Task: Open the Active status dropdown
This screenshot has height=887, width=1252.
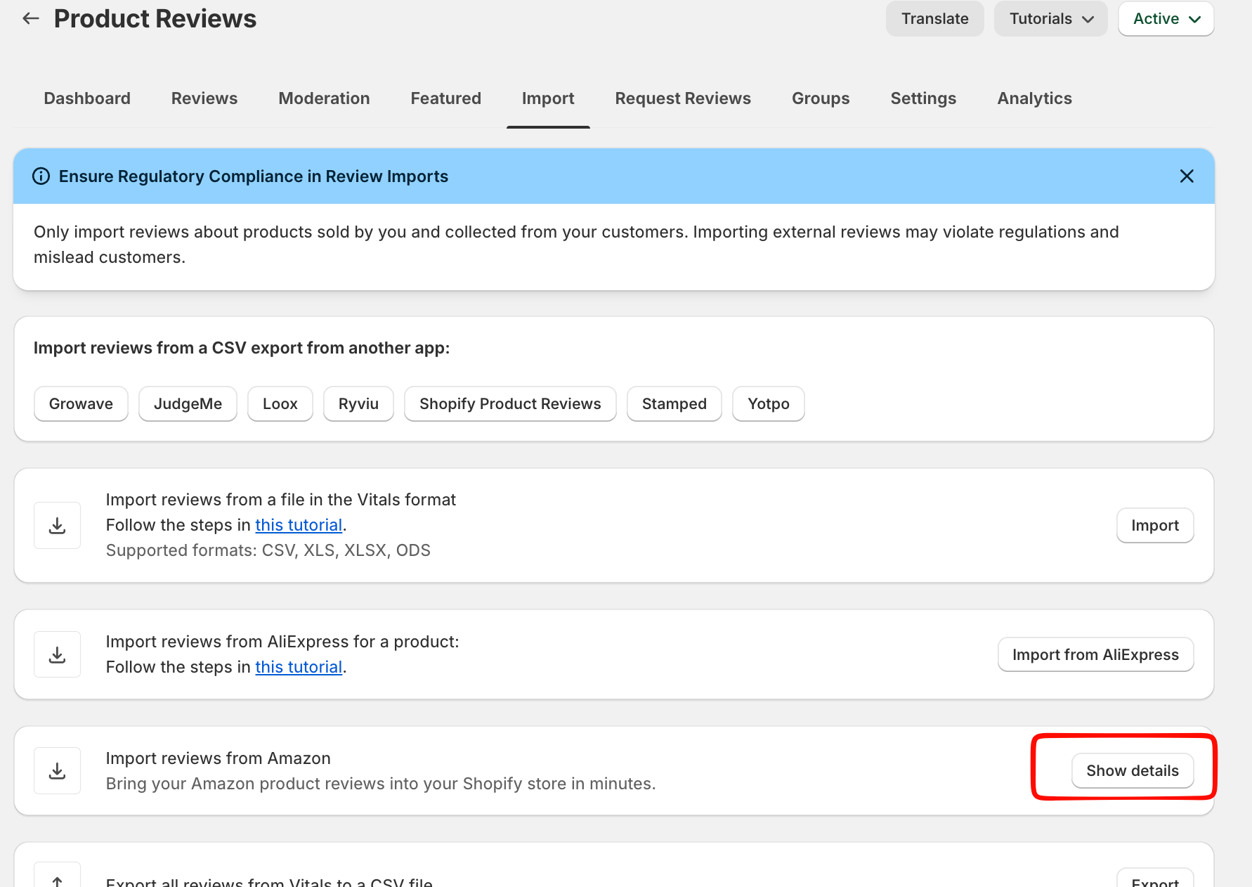Action: pos(1166,19)
